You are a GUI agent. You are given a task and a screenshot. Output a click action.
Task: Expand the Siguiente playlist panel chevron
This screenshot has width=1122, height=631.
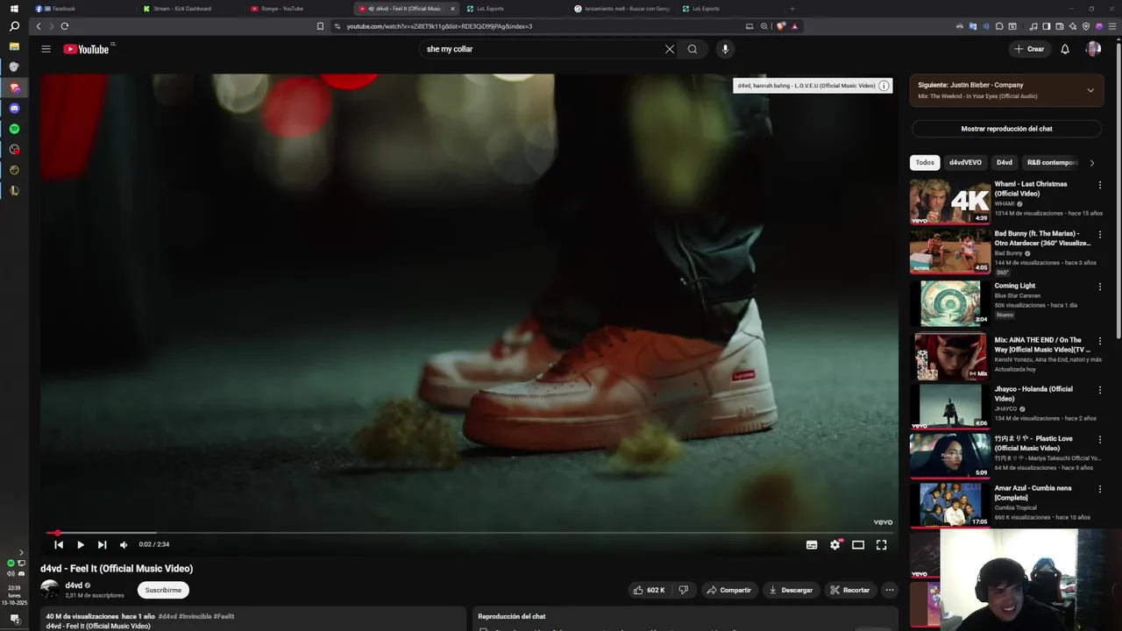tap(1090, 90)
